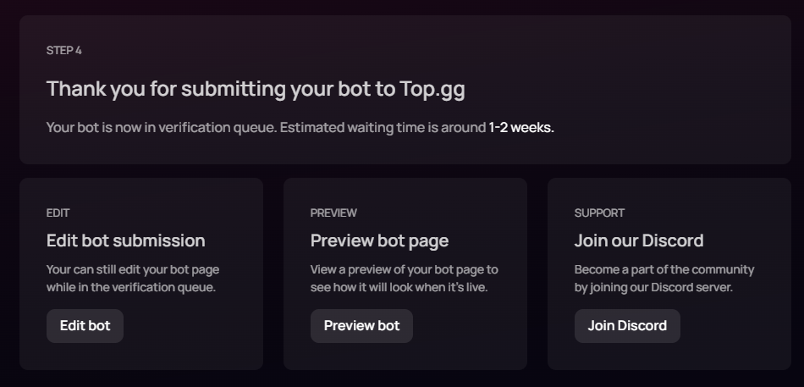Click the bold 1-2 weeks text
This screenshot has height=387, width=804.
tap(520, 128)
